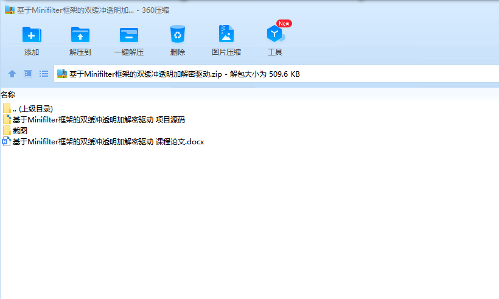This screenshot has height=299, width=499.
Task: Click the 解压到 (Extract to) icon
Action: click(80, 34)
